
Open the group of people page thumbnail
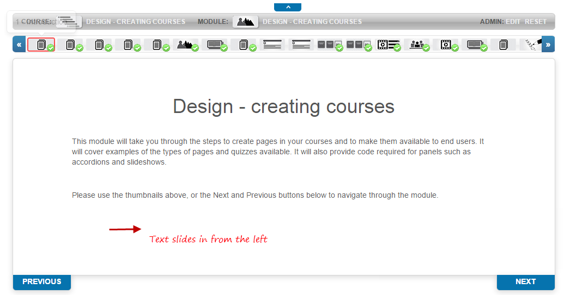click(x=417, y=45)
